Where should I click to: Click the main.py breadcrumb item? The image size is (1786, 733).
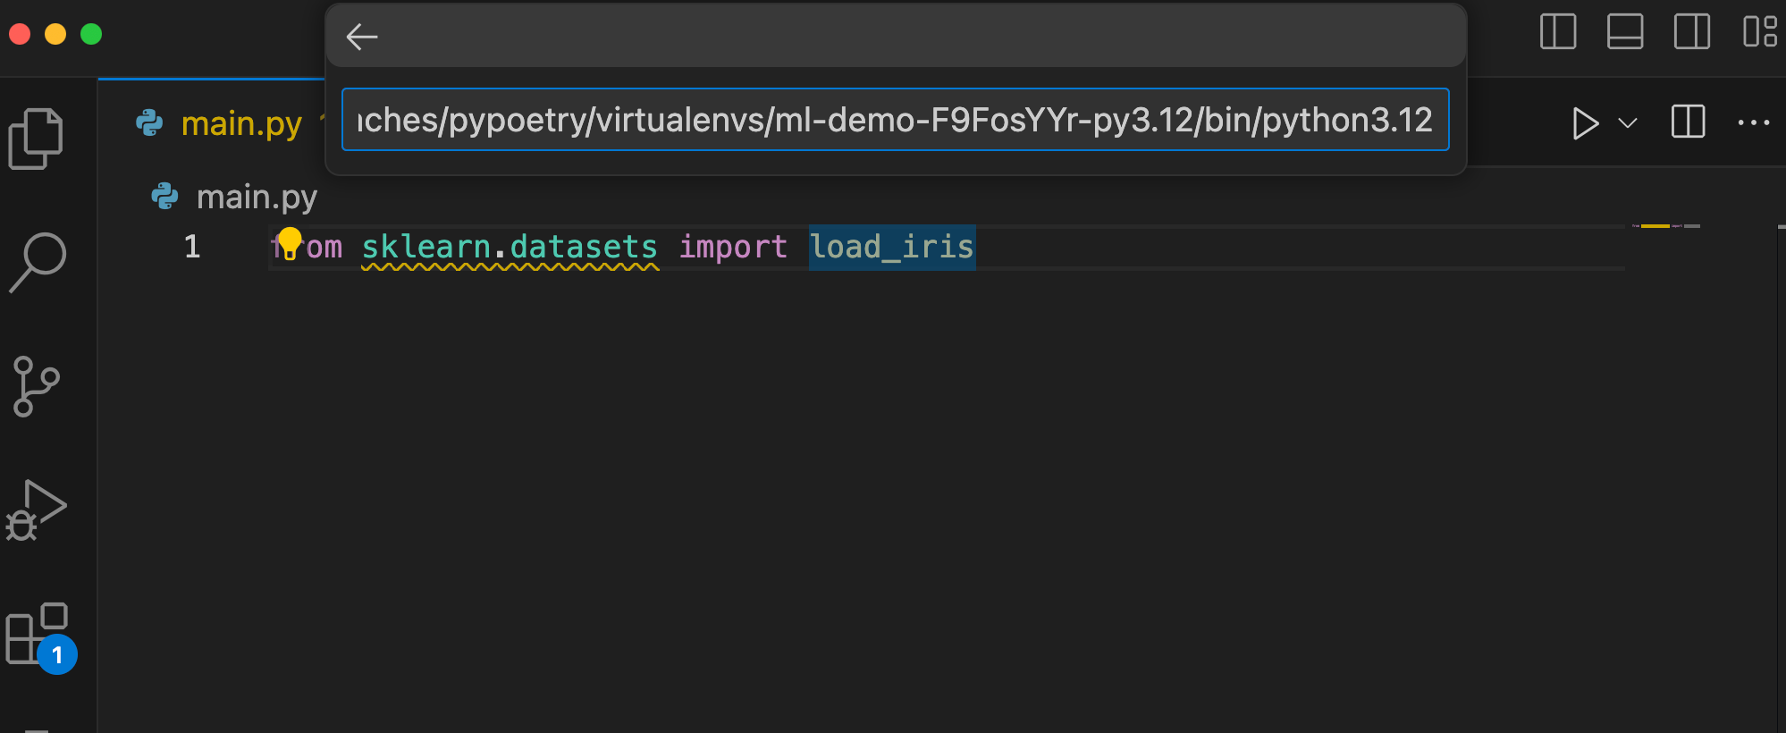tap(256, 197)
